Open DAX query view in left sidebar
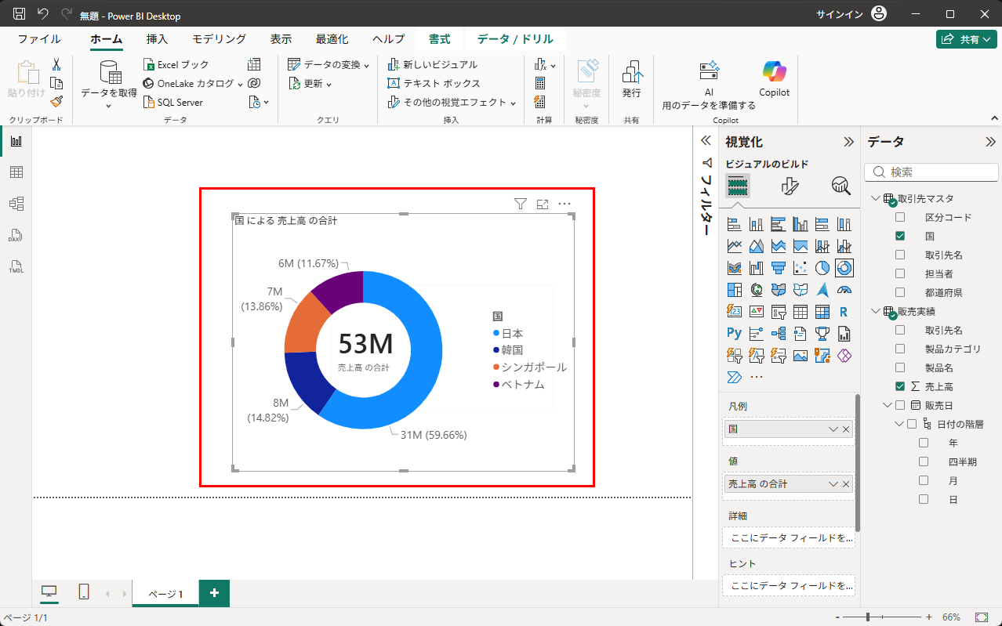 click(16, 235)
